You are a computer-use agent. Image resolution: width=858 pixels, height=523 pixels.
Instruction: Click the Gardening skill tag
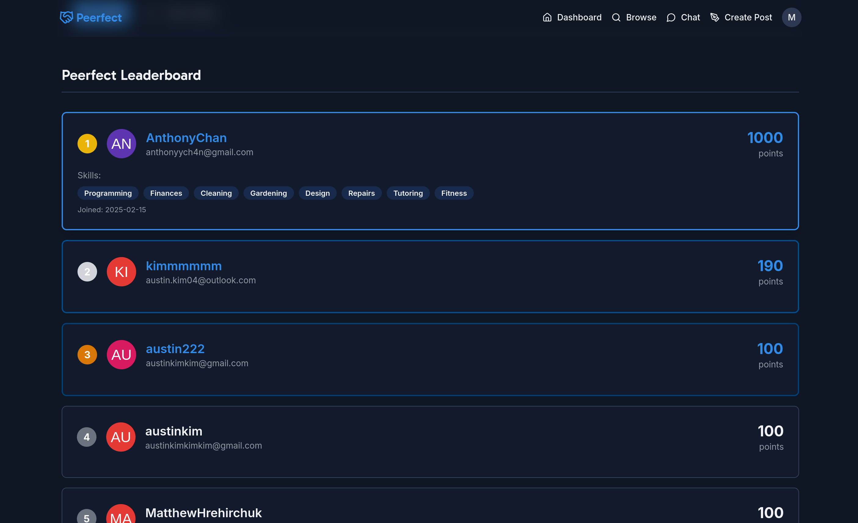tap(268, 193)
